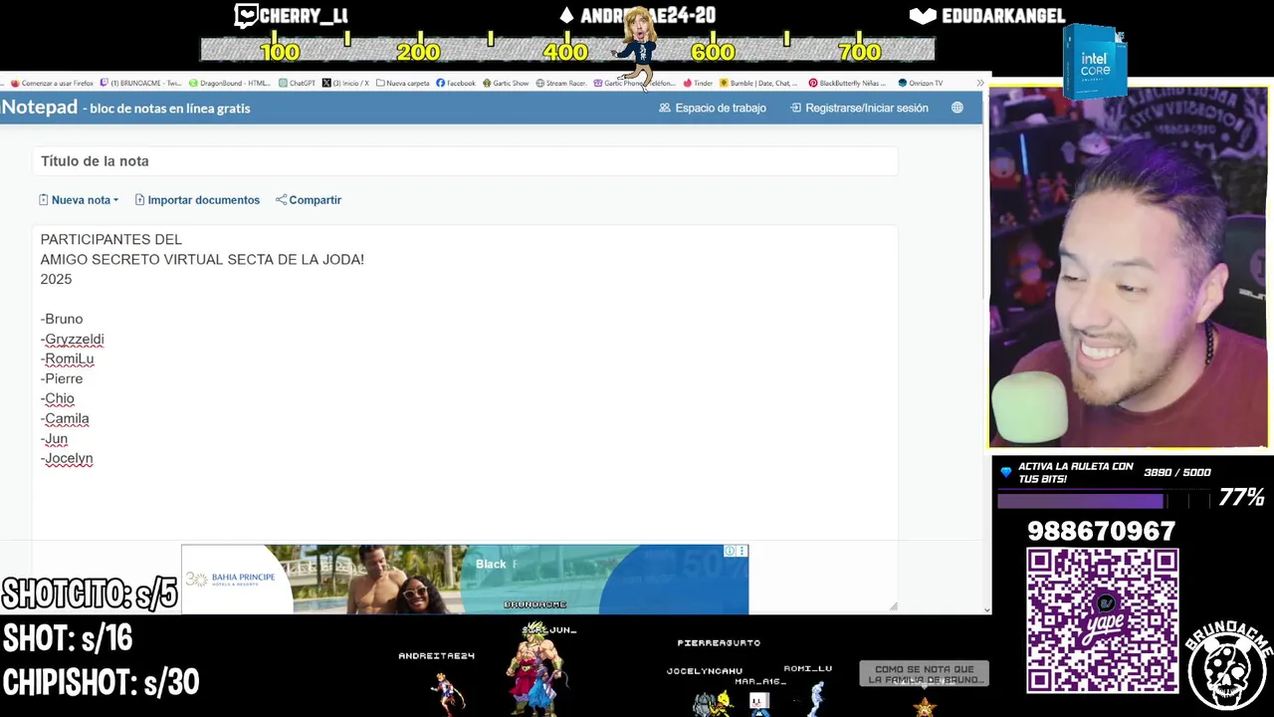1274x717 pixels.
Task: Open the Inicio / X bookmark
Action: [345, 84]
